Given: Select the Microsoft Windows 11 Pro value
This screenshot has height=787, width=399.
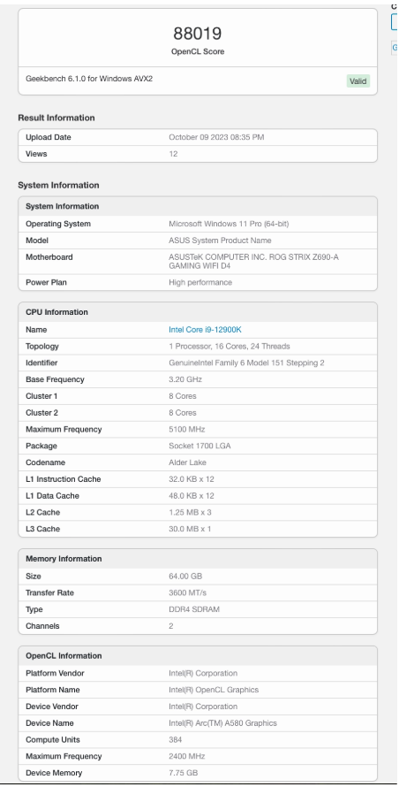Looking at the screenshot, I should coord(229,224).
